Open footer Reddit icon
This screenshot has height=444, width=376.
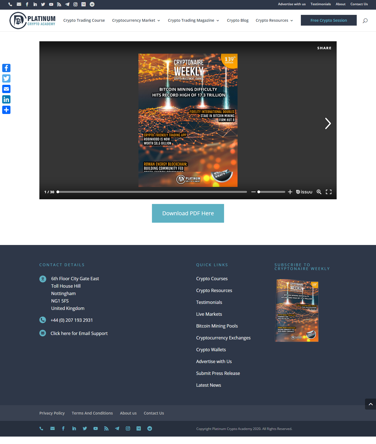(x=150, y=428)
